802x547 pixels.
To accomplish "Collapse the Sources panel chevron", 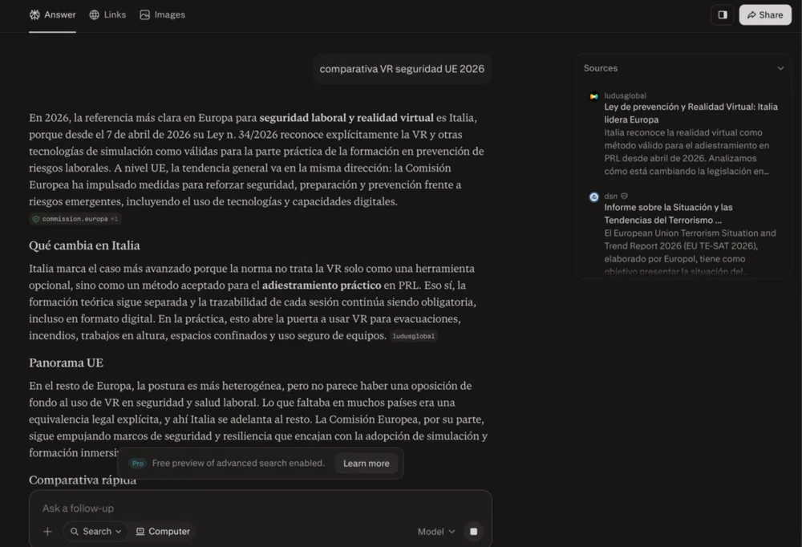I will pos(780,68).
